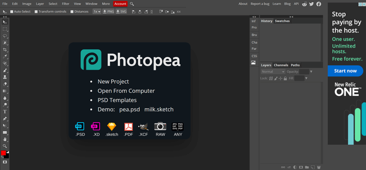Open Photopea's Reddit page icon

coord(304,4)
